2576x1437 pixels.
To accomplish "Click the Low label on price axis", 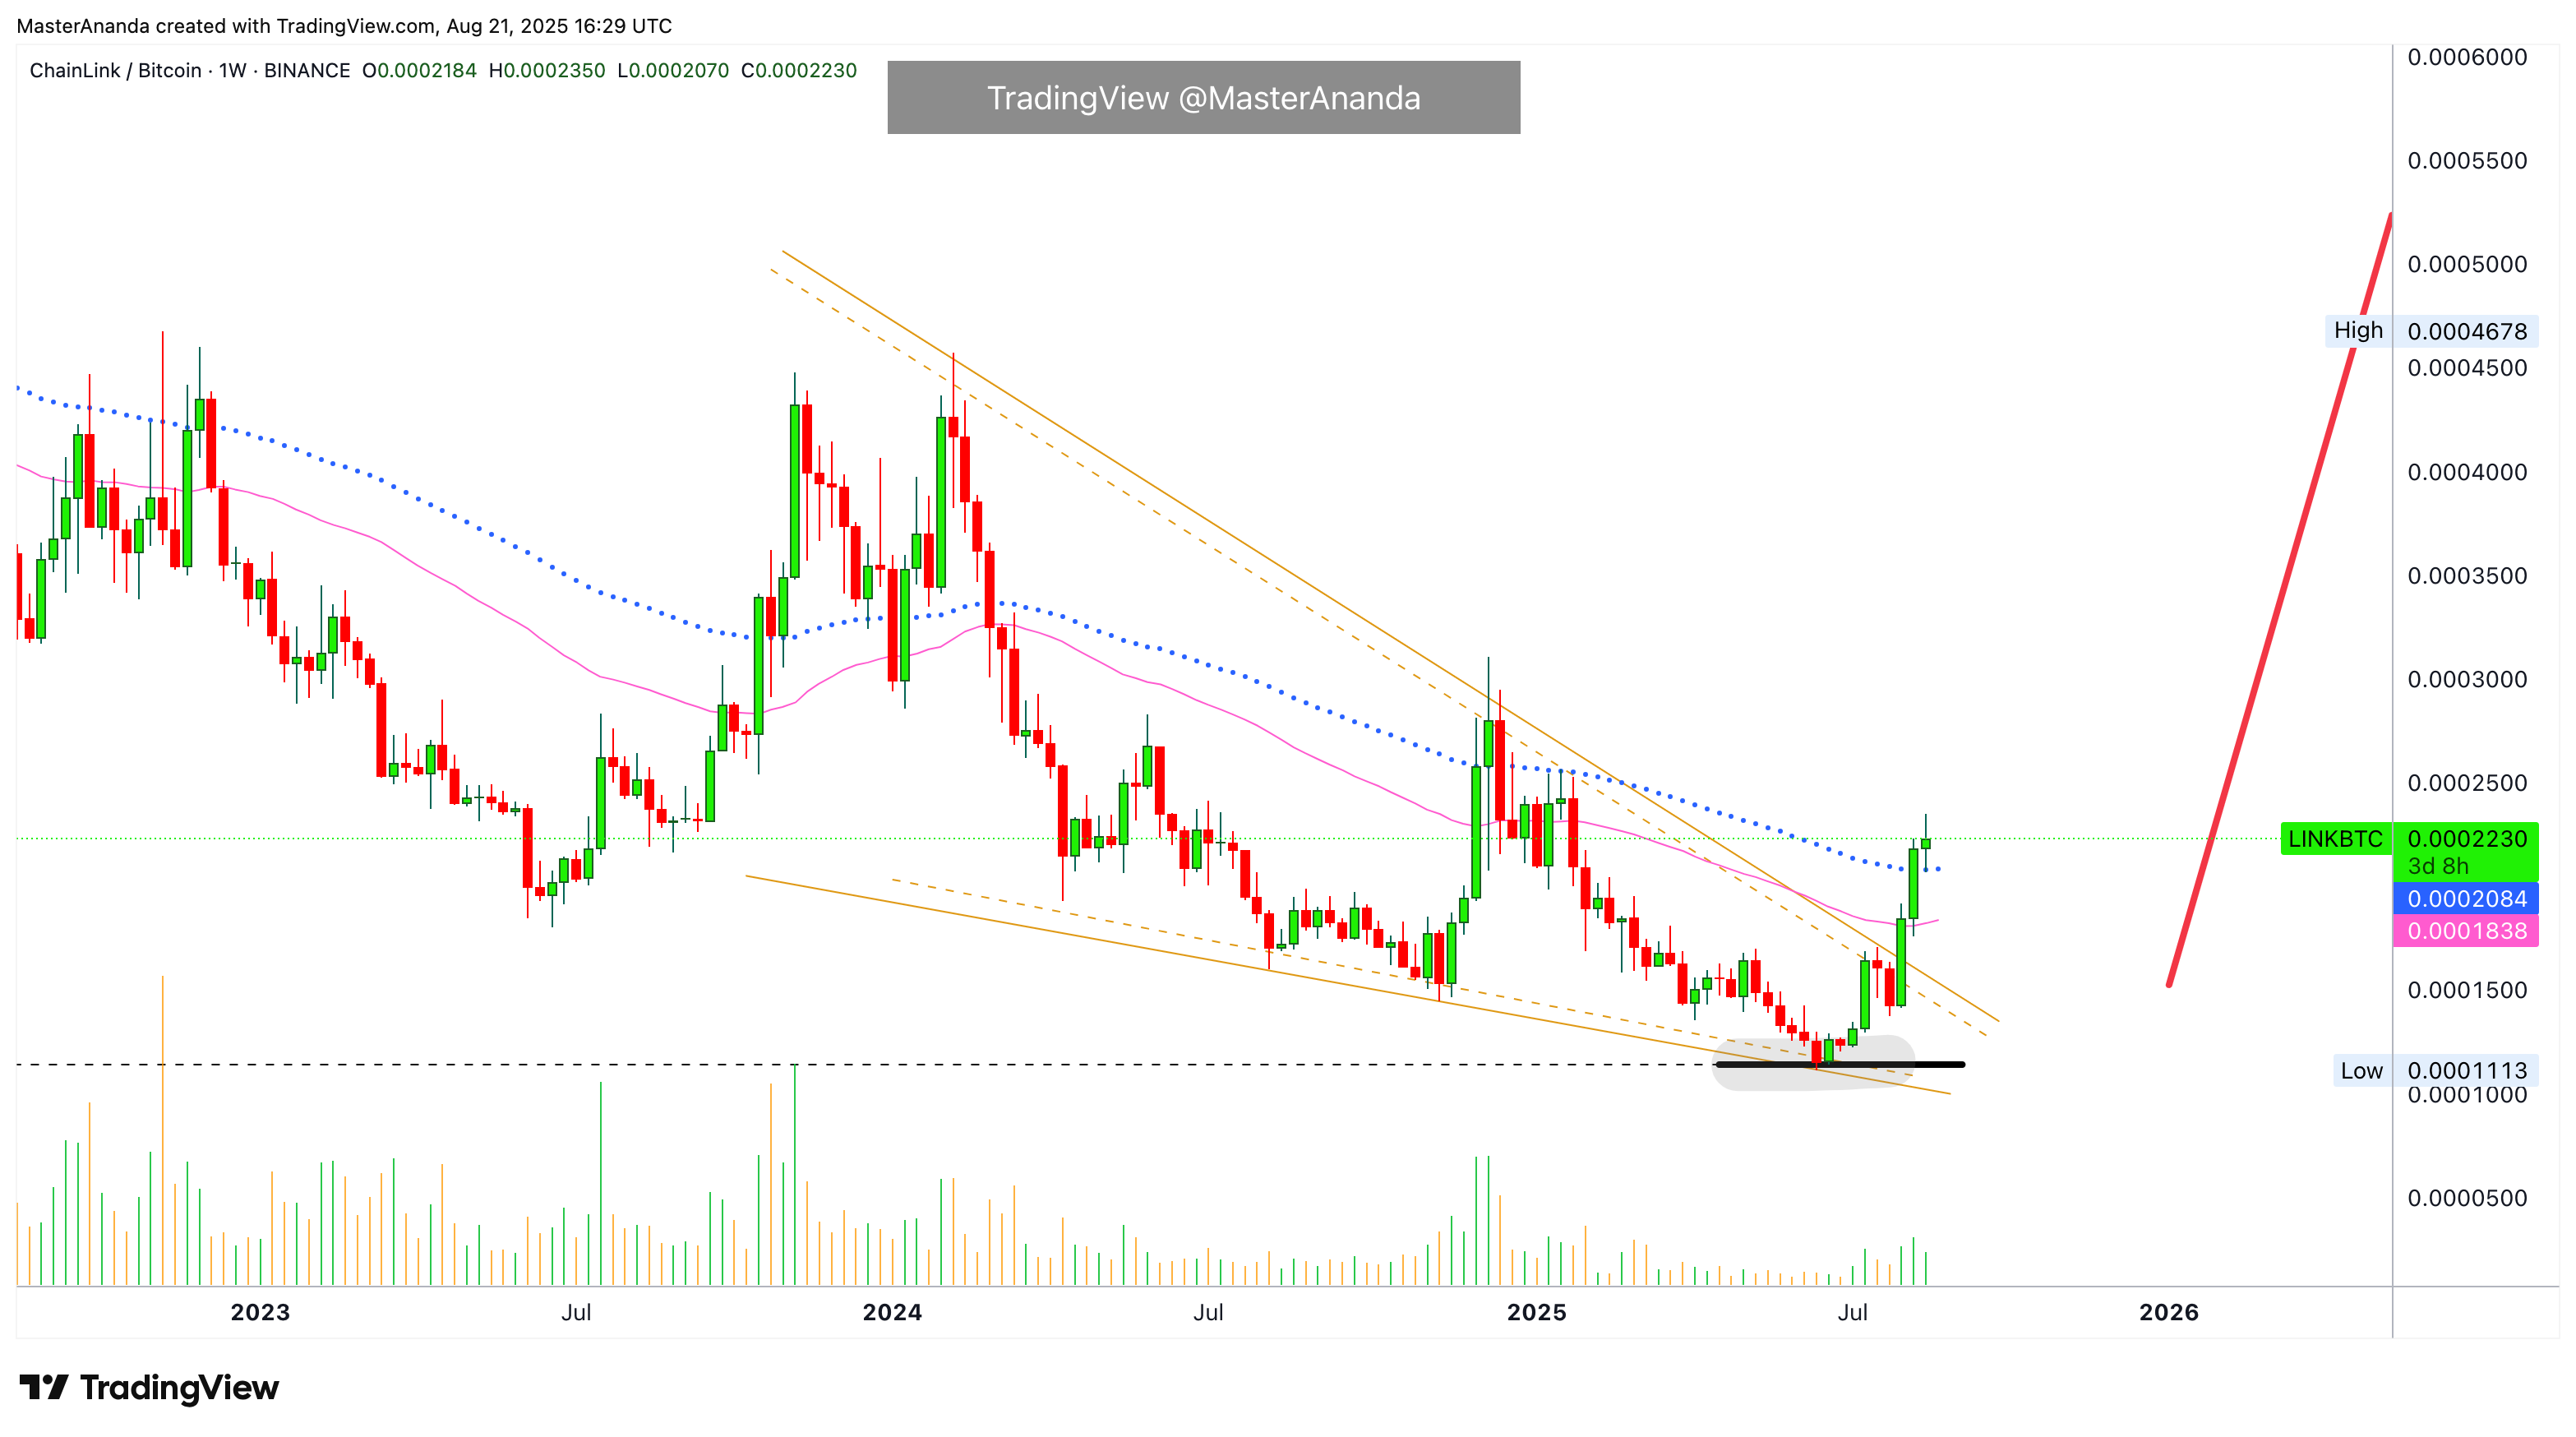I will tap(2361, 1070).
